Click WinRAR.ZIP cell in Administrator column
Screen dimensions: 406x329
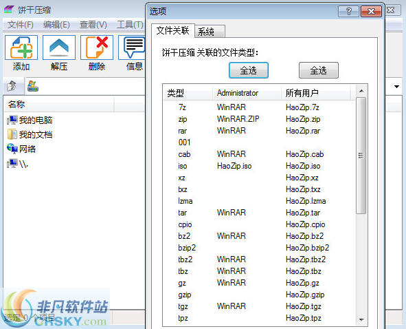tap(238, 119)
